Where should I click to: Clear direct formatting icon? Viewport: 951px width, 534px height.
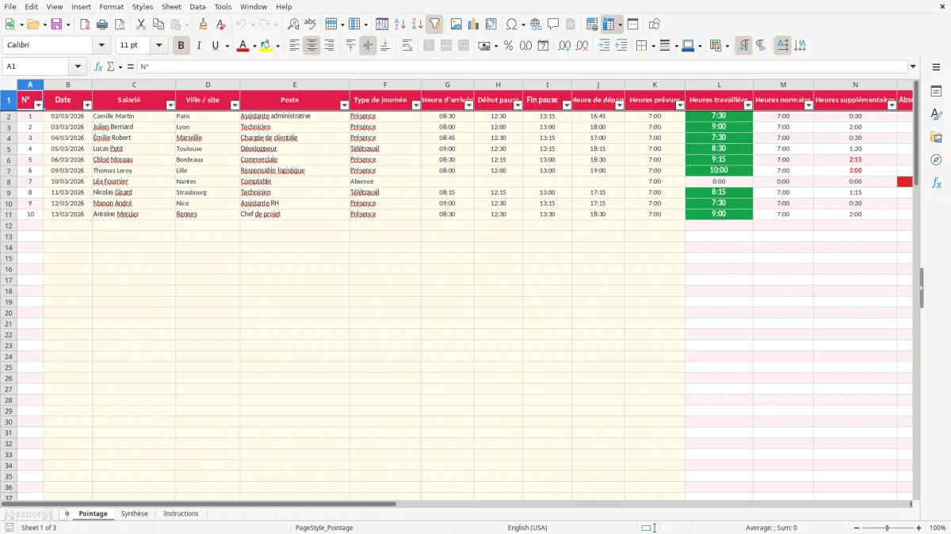(221, 25)
